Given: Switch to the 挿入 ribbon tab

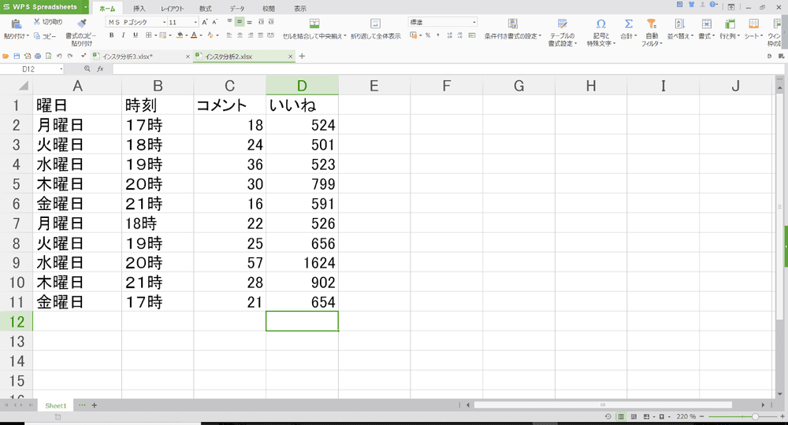Looking at the screenshot, I should click(x=139, y=8).
